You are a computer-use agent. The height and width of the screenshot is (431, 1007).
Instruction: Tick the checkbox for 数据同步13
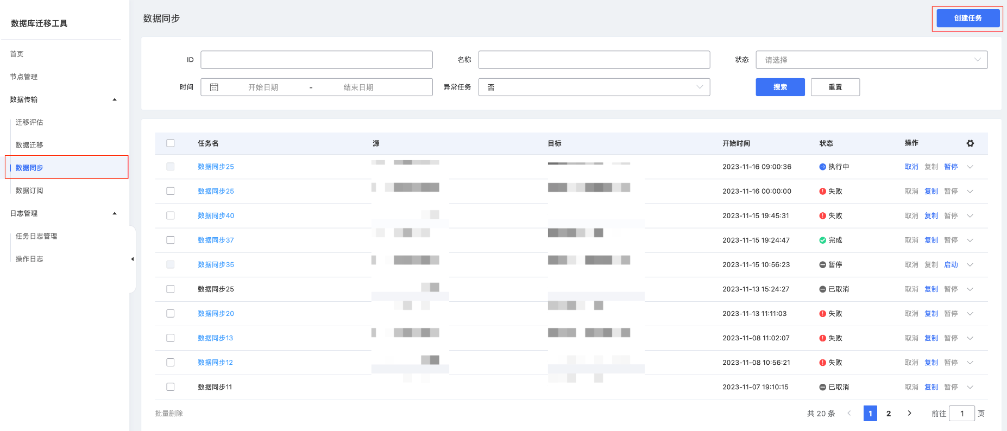[171, 338]
